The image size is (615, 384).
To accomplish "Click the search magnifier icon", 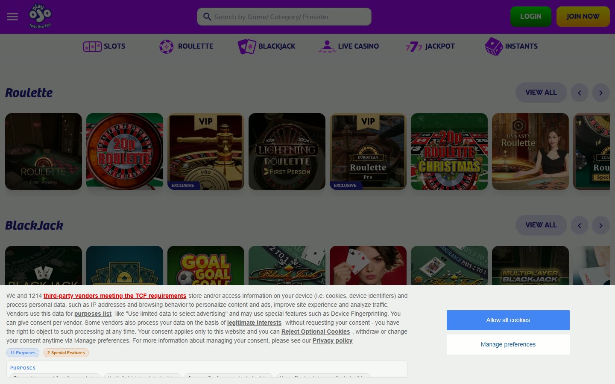I will click(207, 17).
